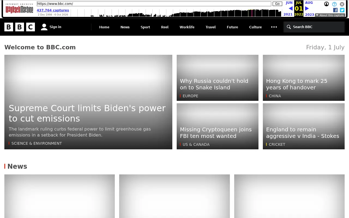Open the Sport nav item
Viewport: 349px width, 218px height.
[x=145, y=27]
